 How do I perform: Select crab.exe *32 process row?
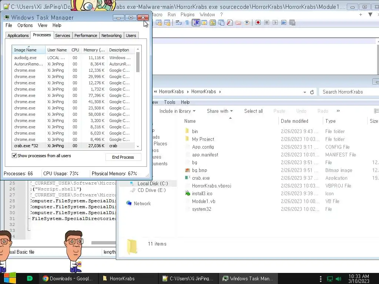(x=73, y=146)
